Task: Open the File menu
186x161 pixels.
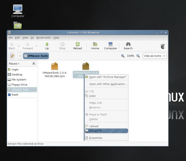Action: pos(10,38)
